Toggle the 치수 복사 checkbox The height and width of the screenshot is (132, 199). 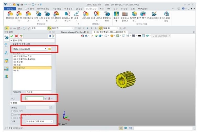(x=12, y=118)
